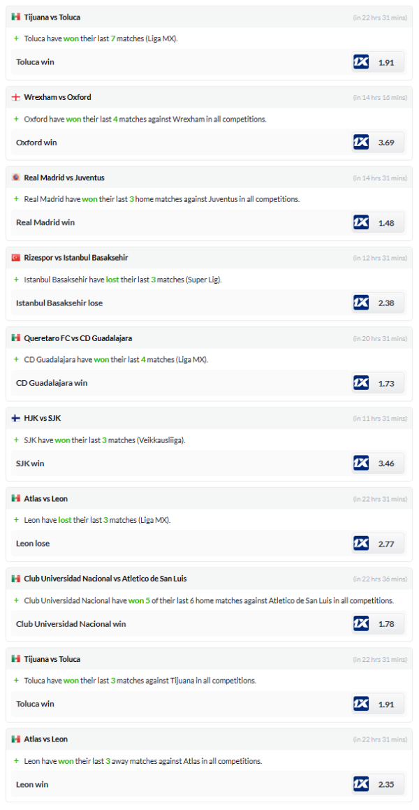Select the 1.73 odds for CD Guadalajara win

click(386, 383)
